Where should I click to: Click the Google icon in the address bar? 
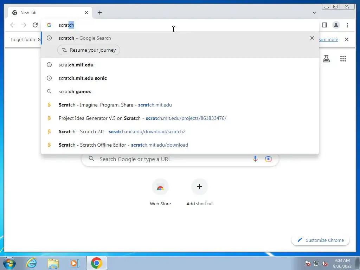pyautogui.click(x=49, y=25)
